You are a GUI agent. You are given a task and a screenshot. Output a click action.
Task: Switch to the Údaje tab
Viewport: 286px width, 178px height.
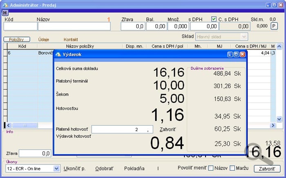click(x=44, y=39)
